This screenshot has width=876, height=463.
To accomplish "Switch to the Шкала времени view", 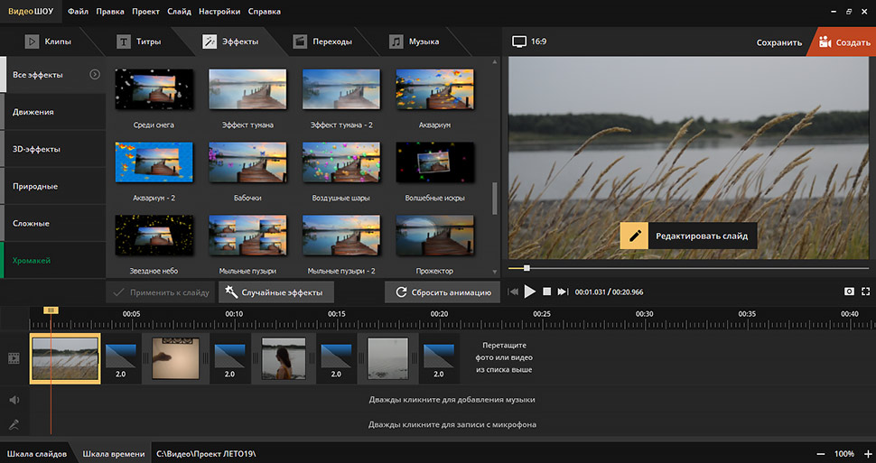I will point(114,453).
